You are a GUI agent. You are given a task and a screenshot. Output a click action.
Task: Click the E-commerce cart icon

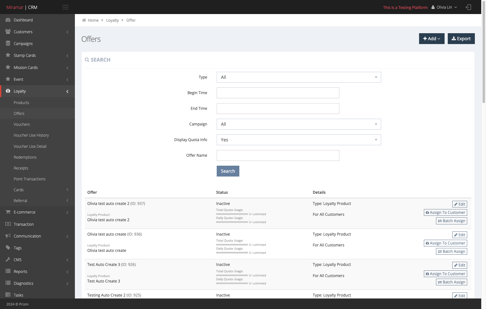(x=8, y=212)
